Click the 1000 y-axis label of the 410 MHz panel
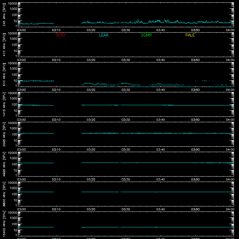The image size is (239, 239). pos(13,39)
